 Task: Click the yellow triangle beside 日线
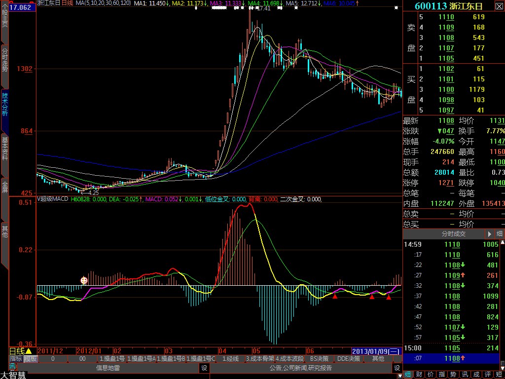click(29, 351)
